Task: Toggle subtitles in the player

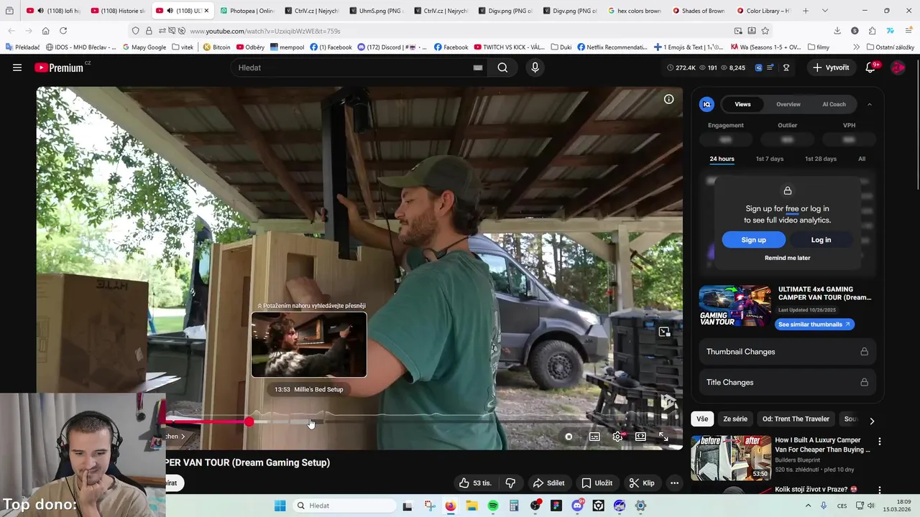Action: coord(594,437)
